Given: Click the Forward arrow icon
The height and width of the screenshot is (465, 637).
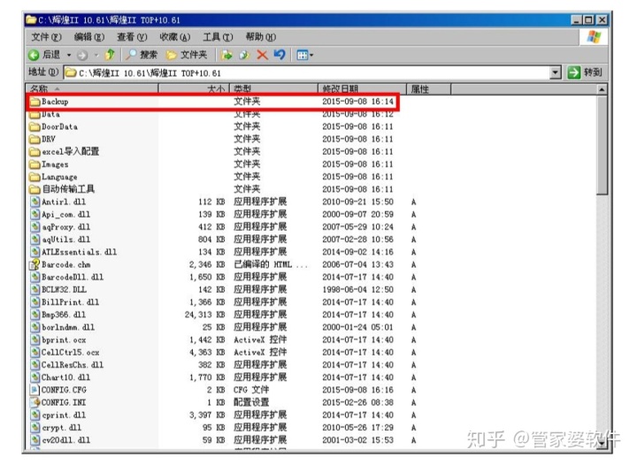Looking at the screenshot, I should point(82,55).
